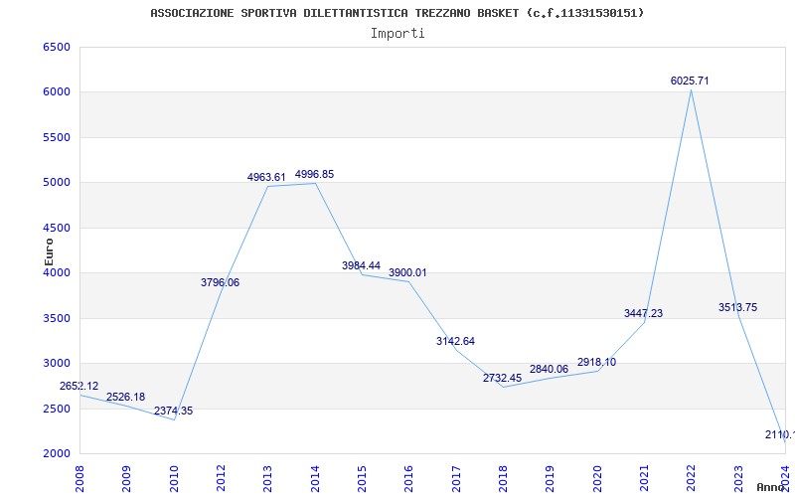Click x-axis year 2013

[267, 479]
